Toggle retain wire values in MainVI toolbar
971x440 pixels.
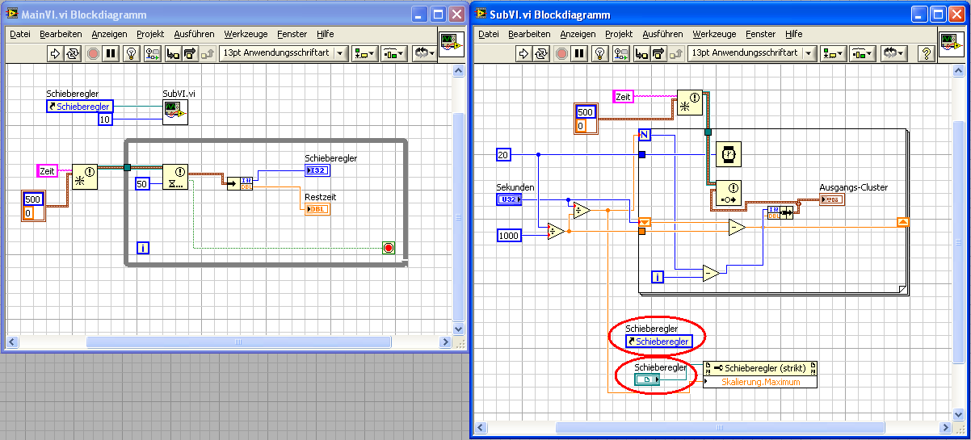coord(152,53)
